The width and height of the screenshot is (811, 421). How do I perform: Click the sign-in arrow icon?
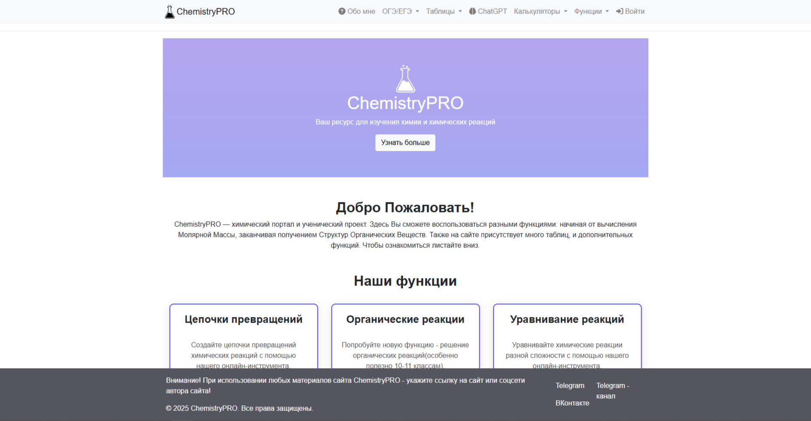point(619,11)
